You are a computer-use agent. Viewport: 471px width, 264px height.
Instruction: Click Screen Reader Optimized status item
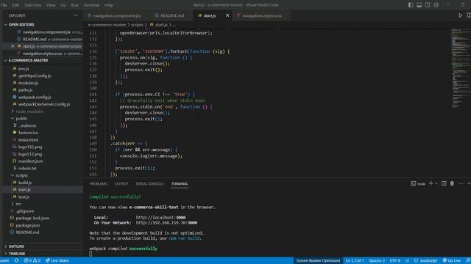click(318, 260)
